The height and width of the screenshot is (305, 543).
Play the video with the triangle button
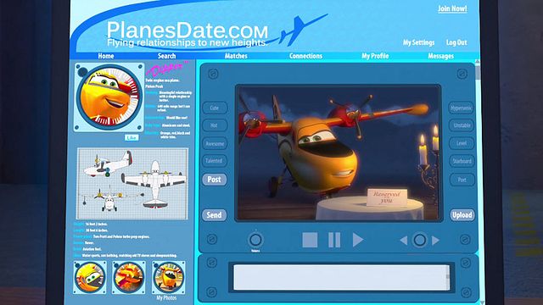coord(358,240)
